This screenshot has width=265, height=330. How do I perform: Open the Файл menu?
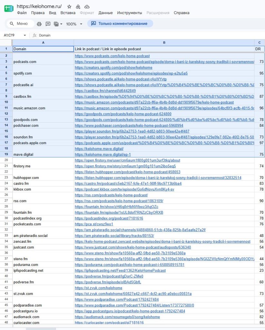[x=22, y=13]
